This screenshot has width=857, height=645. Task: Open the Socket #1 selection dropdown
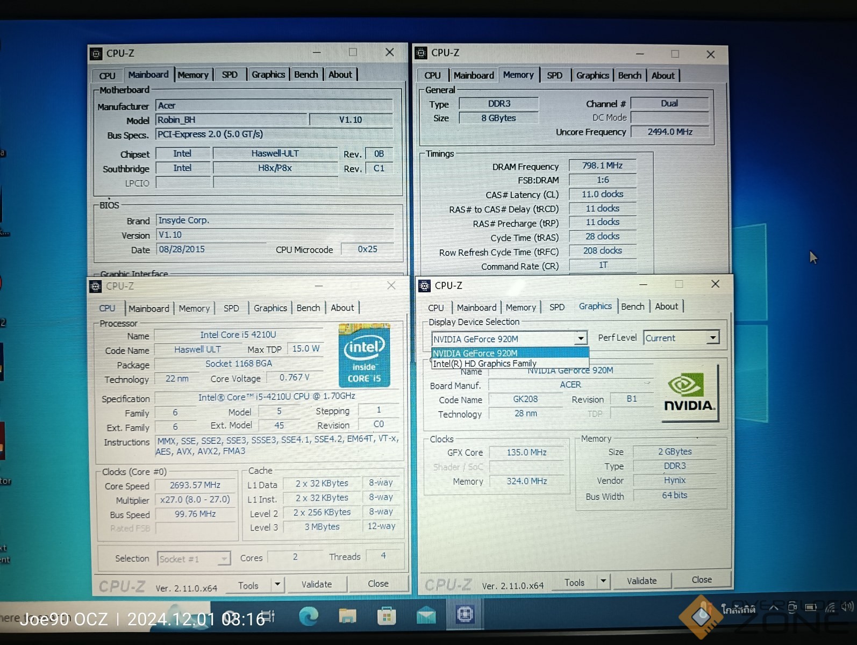pos(194,560)
